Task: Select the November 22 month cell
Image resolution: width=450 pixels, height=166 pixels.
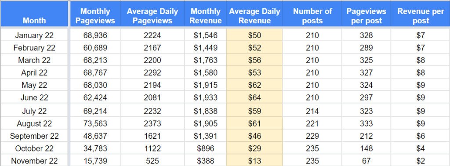Action: tap(34, 161)
